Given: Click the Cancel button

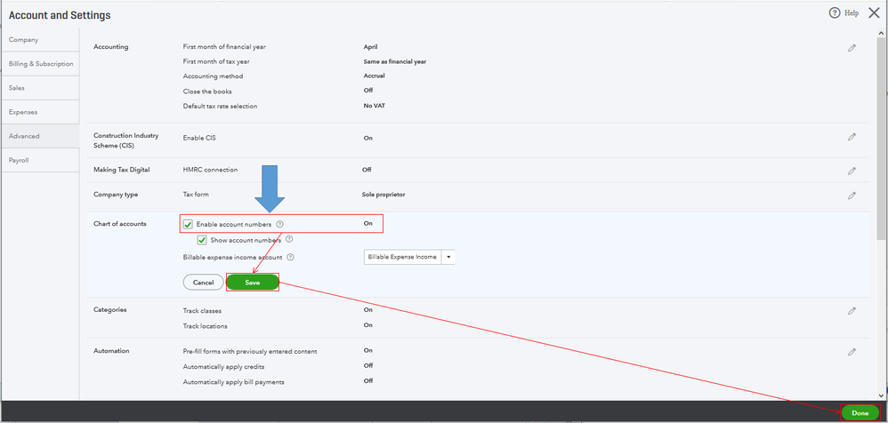Looking at the screenshot, I should tap(203, 283).
